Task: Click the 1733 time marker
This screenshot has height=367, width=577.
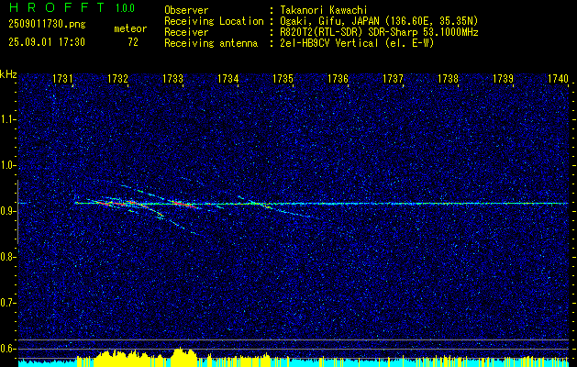Action: pos(173,78)
